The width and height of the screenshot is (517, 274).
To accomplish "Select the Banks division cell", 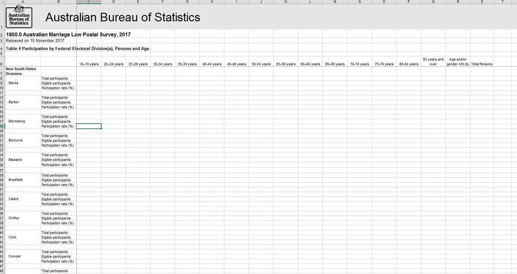I will coord(13,83).
